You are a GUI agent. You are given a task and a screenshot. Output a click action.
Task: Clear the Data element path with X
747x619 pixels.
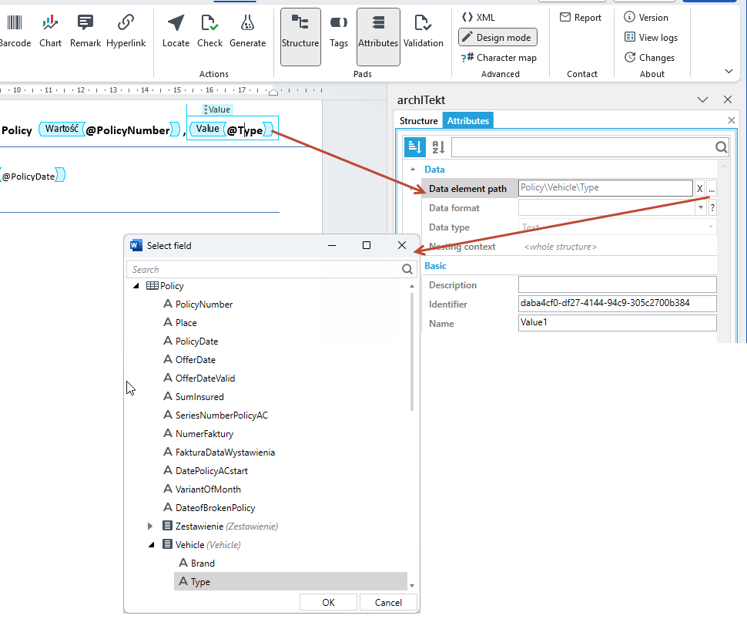(699, 188)
